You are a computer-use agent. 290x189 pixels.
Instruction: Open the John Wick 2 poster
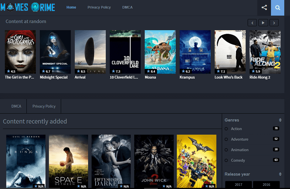click(x=154, y=161)
